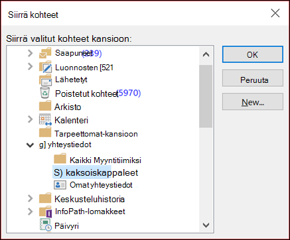This screenshot has height=240, width=290.
Task: Cancel with the Peruuta button
Action: (x=253, y=78)
